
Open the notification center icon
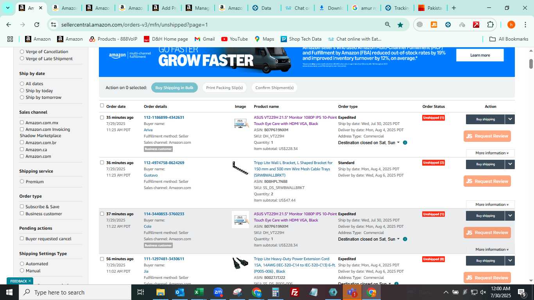(x=522, y=292)
